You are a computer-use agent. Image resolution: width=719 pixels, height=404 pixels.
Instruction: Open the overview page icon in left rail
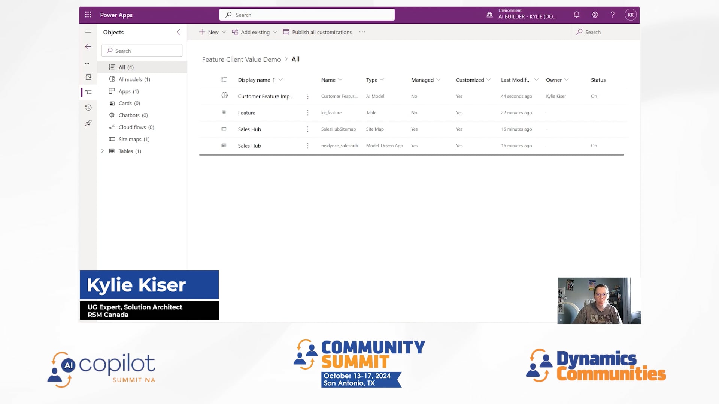[88, 77]
